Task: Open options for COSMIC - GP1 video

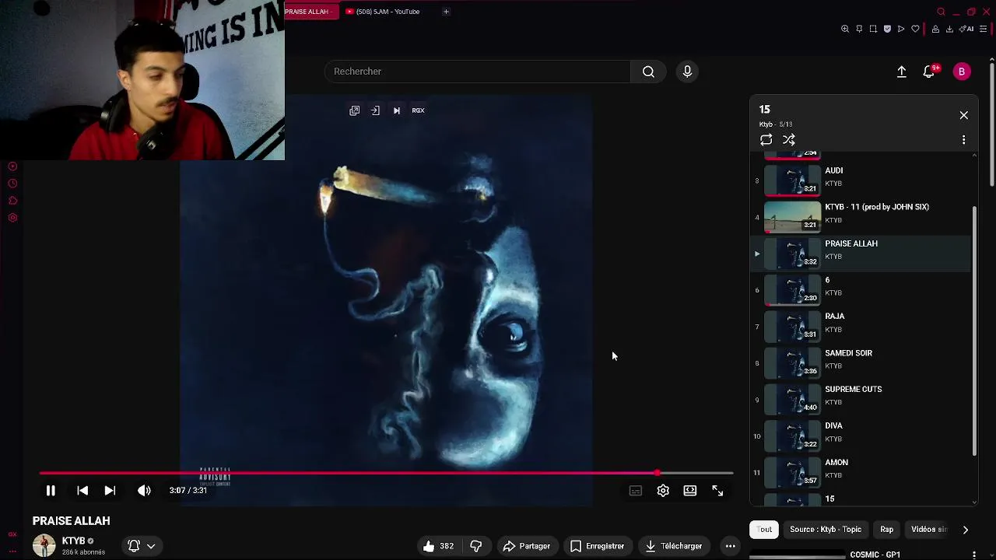Action: 974,555
